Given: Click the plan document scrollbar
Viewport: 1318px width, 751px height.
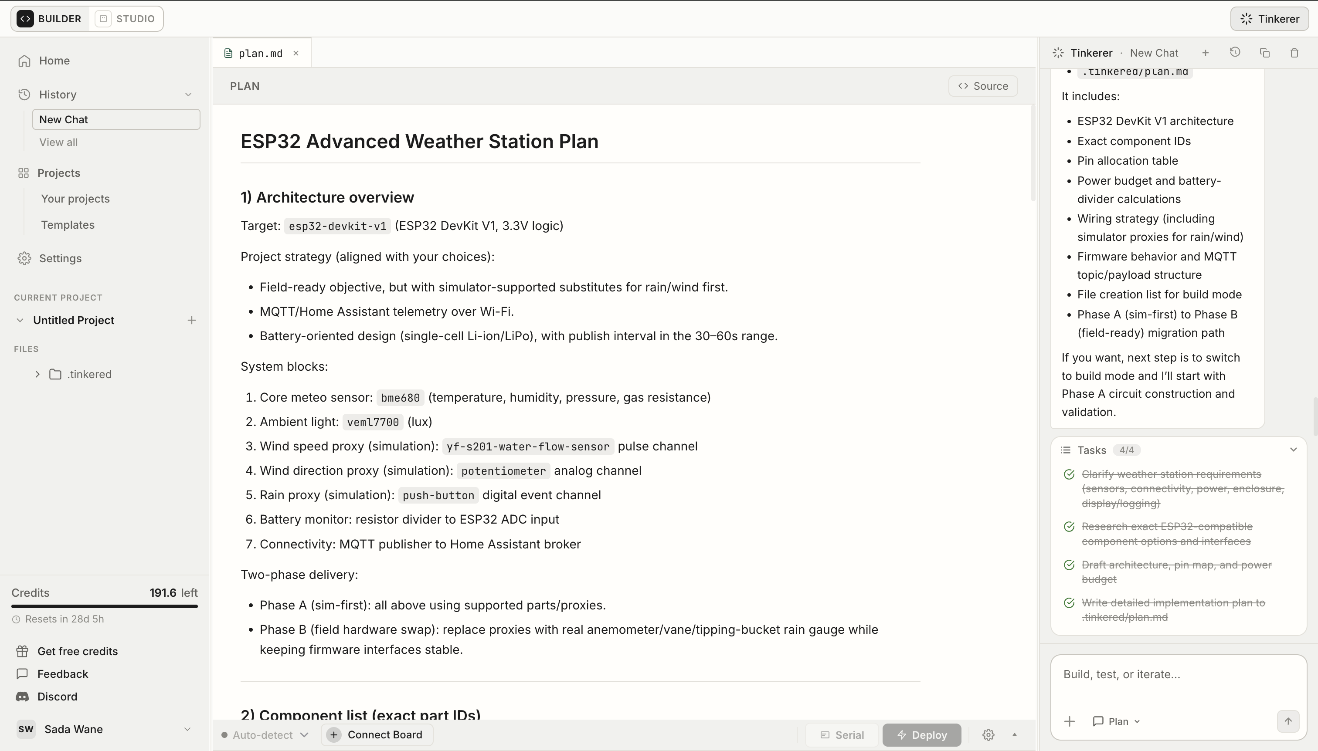Looking at the screenshot, I should click(x=1033, y=152).
